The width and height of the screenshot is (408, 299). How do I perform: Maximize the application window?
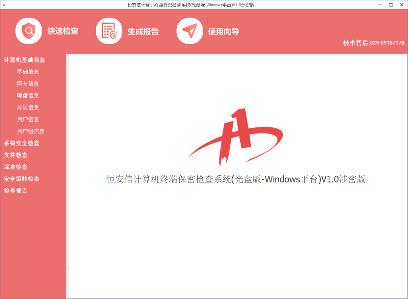click(391, 5)
